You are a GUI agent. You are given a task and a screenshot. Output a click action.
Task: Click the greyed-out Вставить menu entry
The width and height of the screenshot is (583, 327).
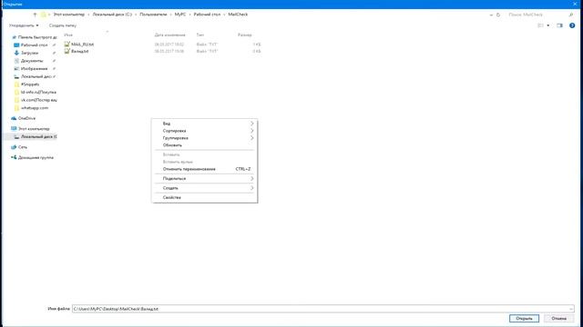[204, 154]
